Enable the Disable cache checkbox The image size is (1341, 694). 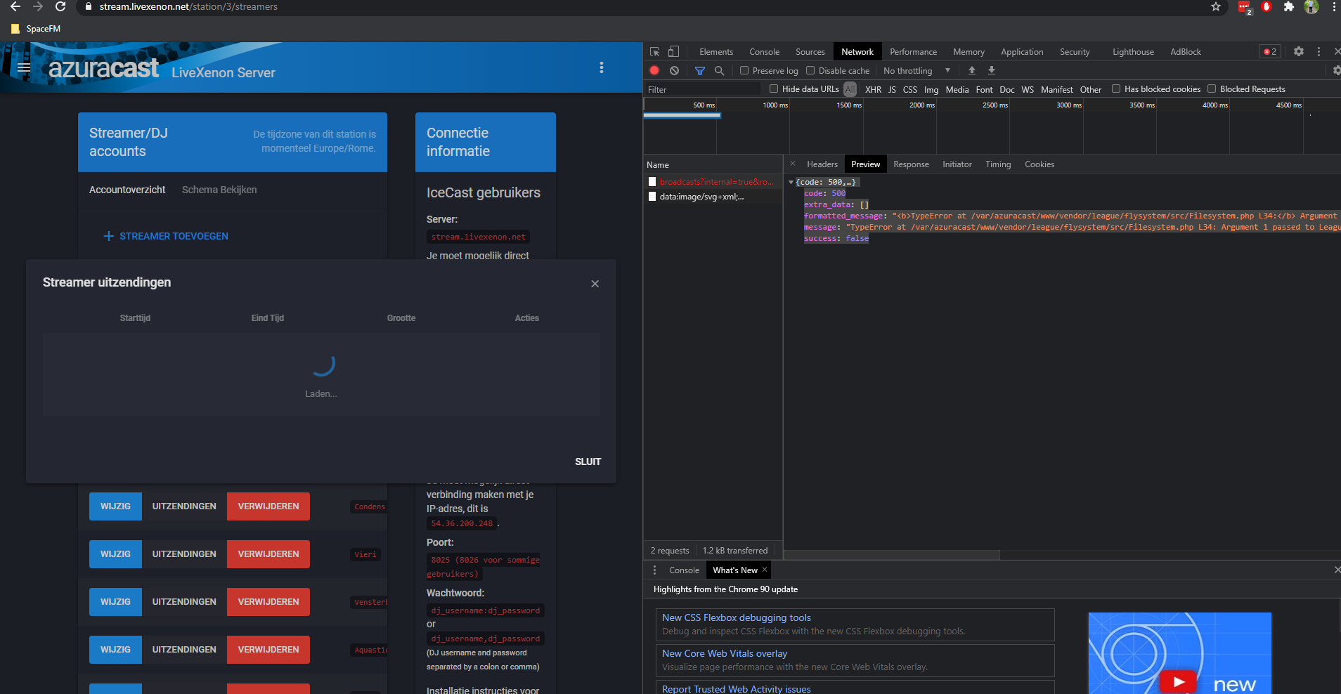(x=812, y=70)
